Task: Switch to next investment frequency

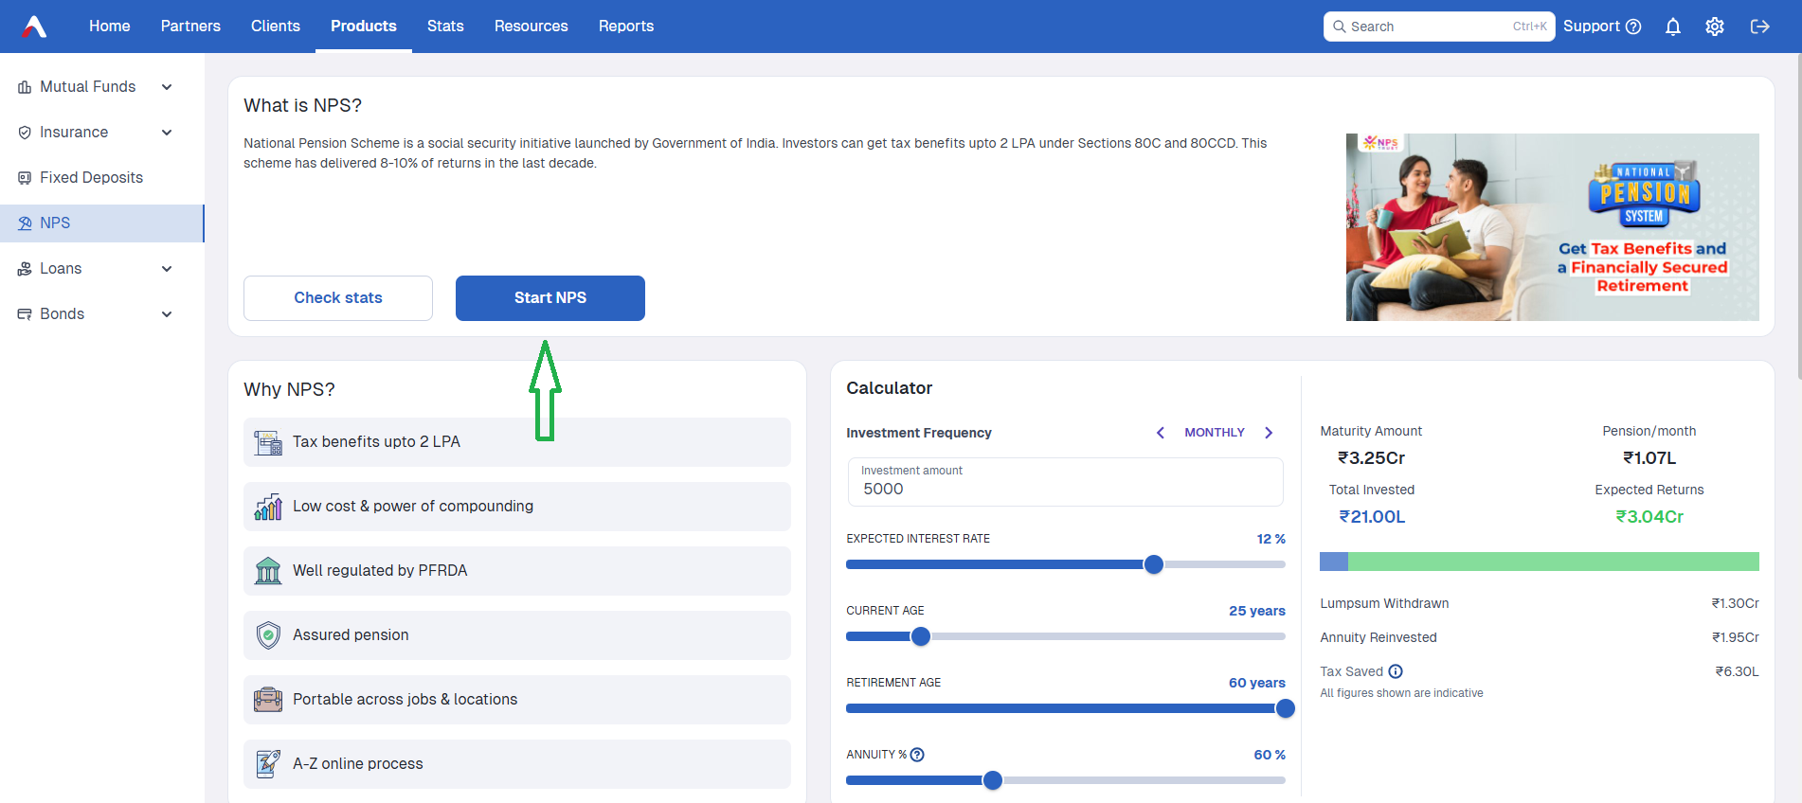Action: tap(1269, 433)
